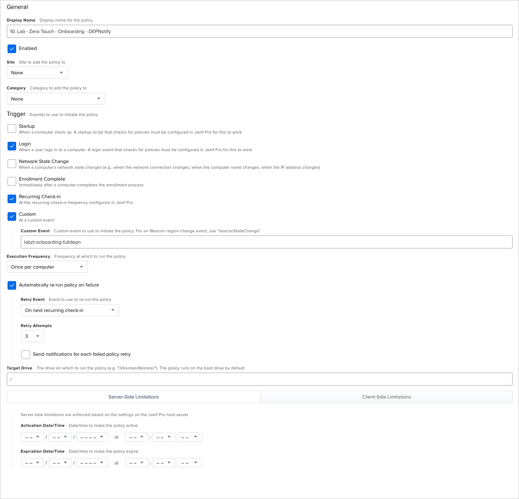519x499 pixels.
Task: Open the Execution Frequency dropdown
Action: [47, 267]
